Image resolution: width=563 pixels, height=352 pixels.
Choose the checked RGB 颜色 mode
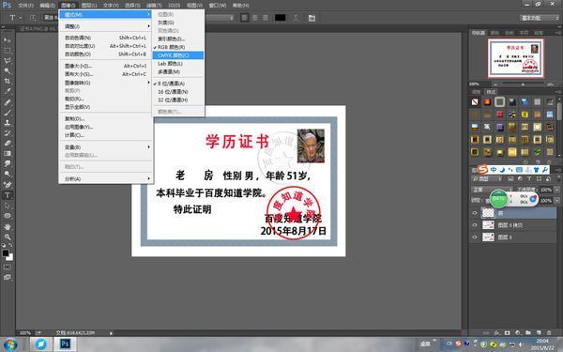click(178, 47)
